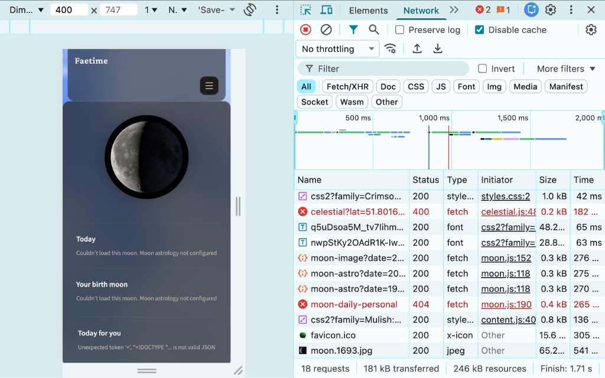Click the rotate device orientation icon
Viewport: 605px width, 378px height.
pos(250,10)
